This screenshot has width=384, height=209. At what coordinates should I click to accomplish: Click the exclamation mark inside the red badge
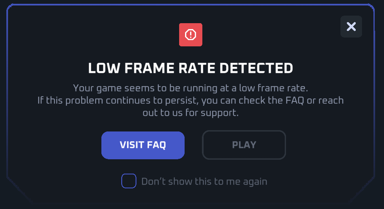191,35
